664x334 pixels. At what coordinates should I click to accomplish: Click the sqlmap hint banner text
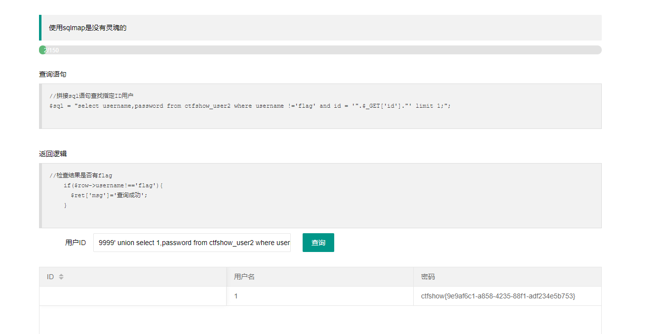coord(88,28)
